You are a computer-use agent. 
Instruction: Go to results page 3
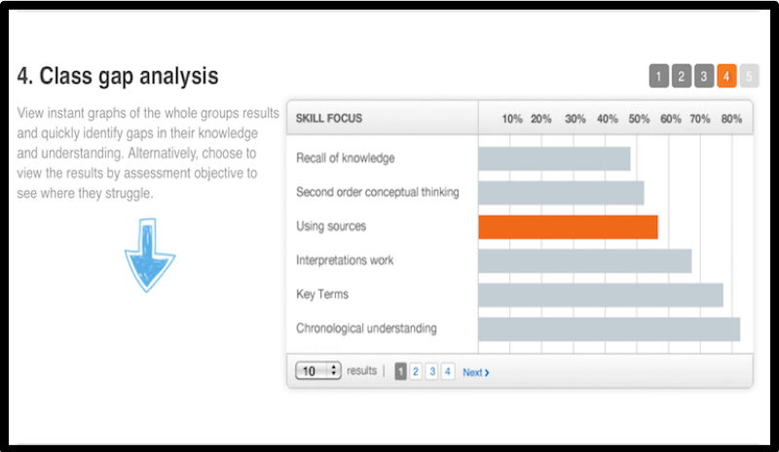[x=432, y=371]
